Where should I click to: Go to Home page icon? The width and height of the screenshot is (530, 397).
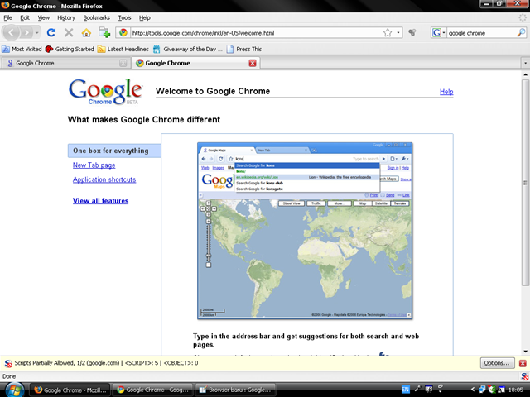86,33
